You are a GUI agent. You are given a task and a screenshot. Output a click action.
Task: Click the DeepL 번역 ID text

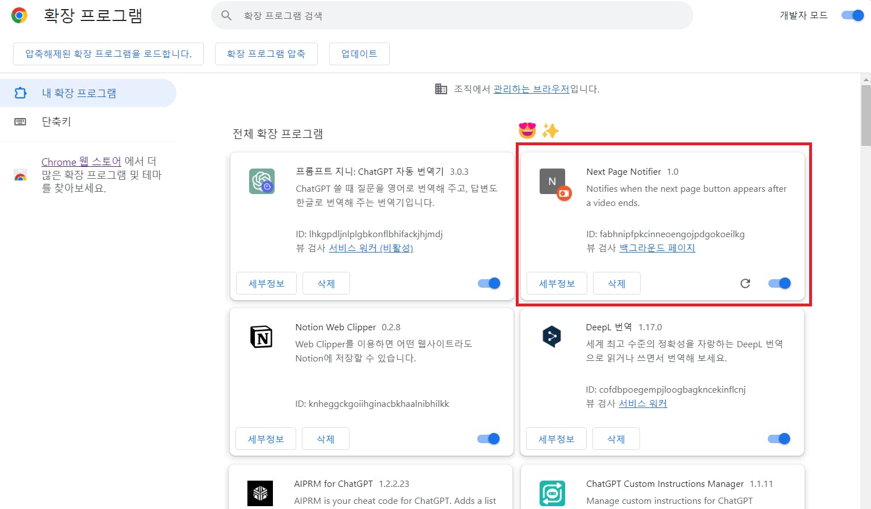tap(666, 390)
